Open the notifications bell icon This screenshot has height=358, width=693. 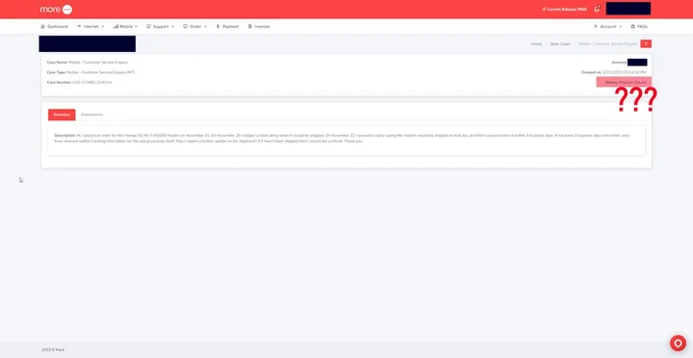point(597,9)
